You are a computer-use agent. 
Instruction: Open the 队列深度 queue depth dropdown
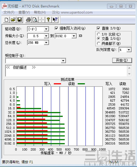(129, 50)
